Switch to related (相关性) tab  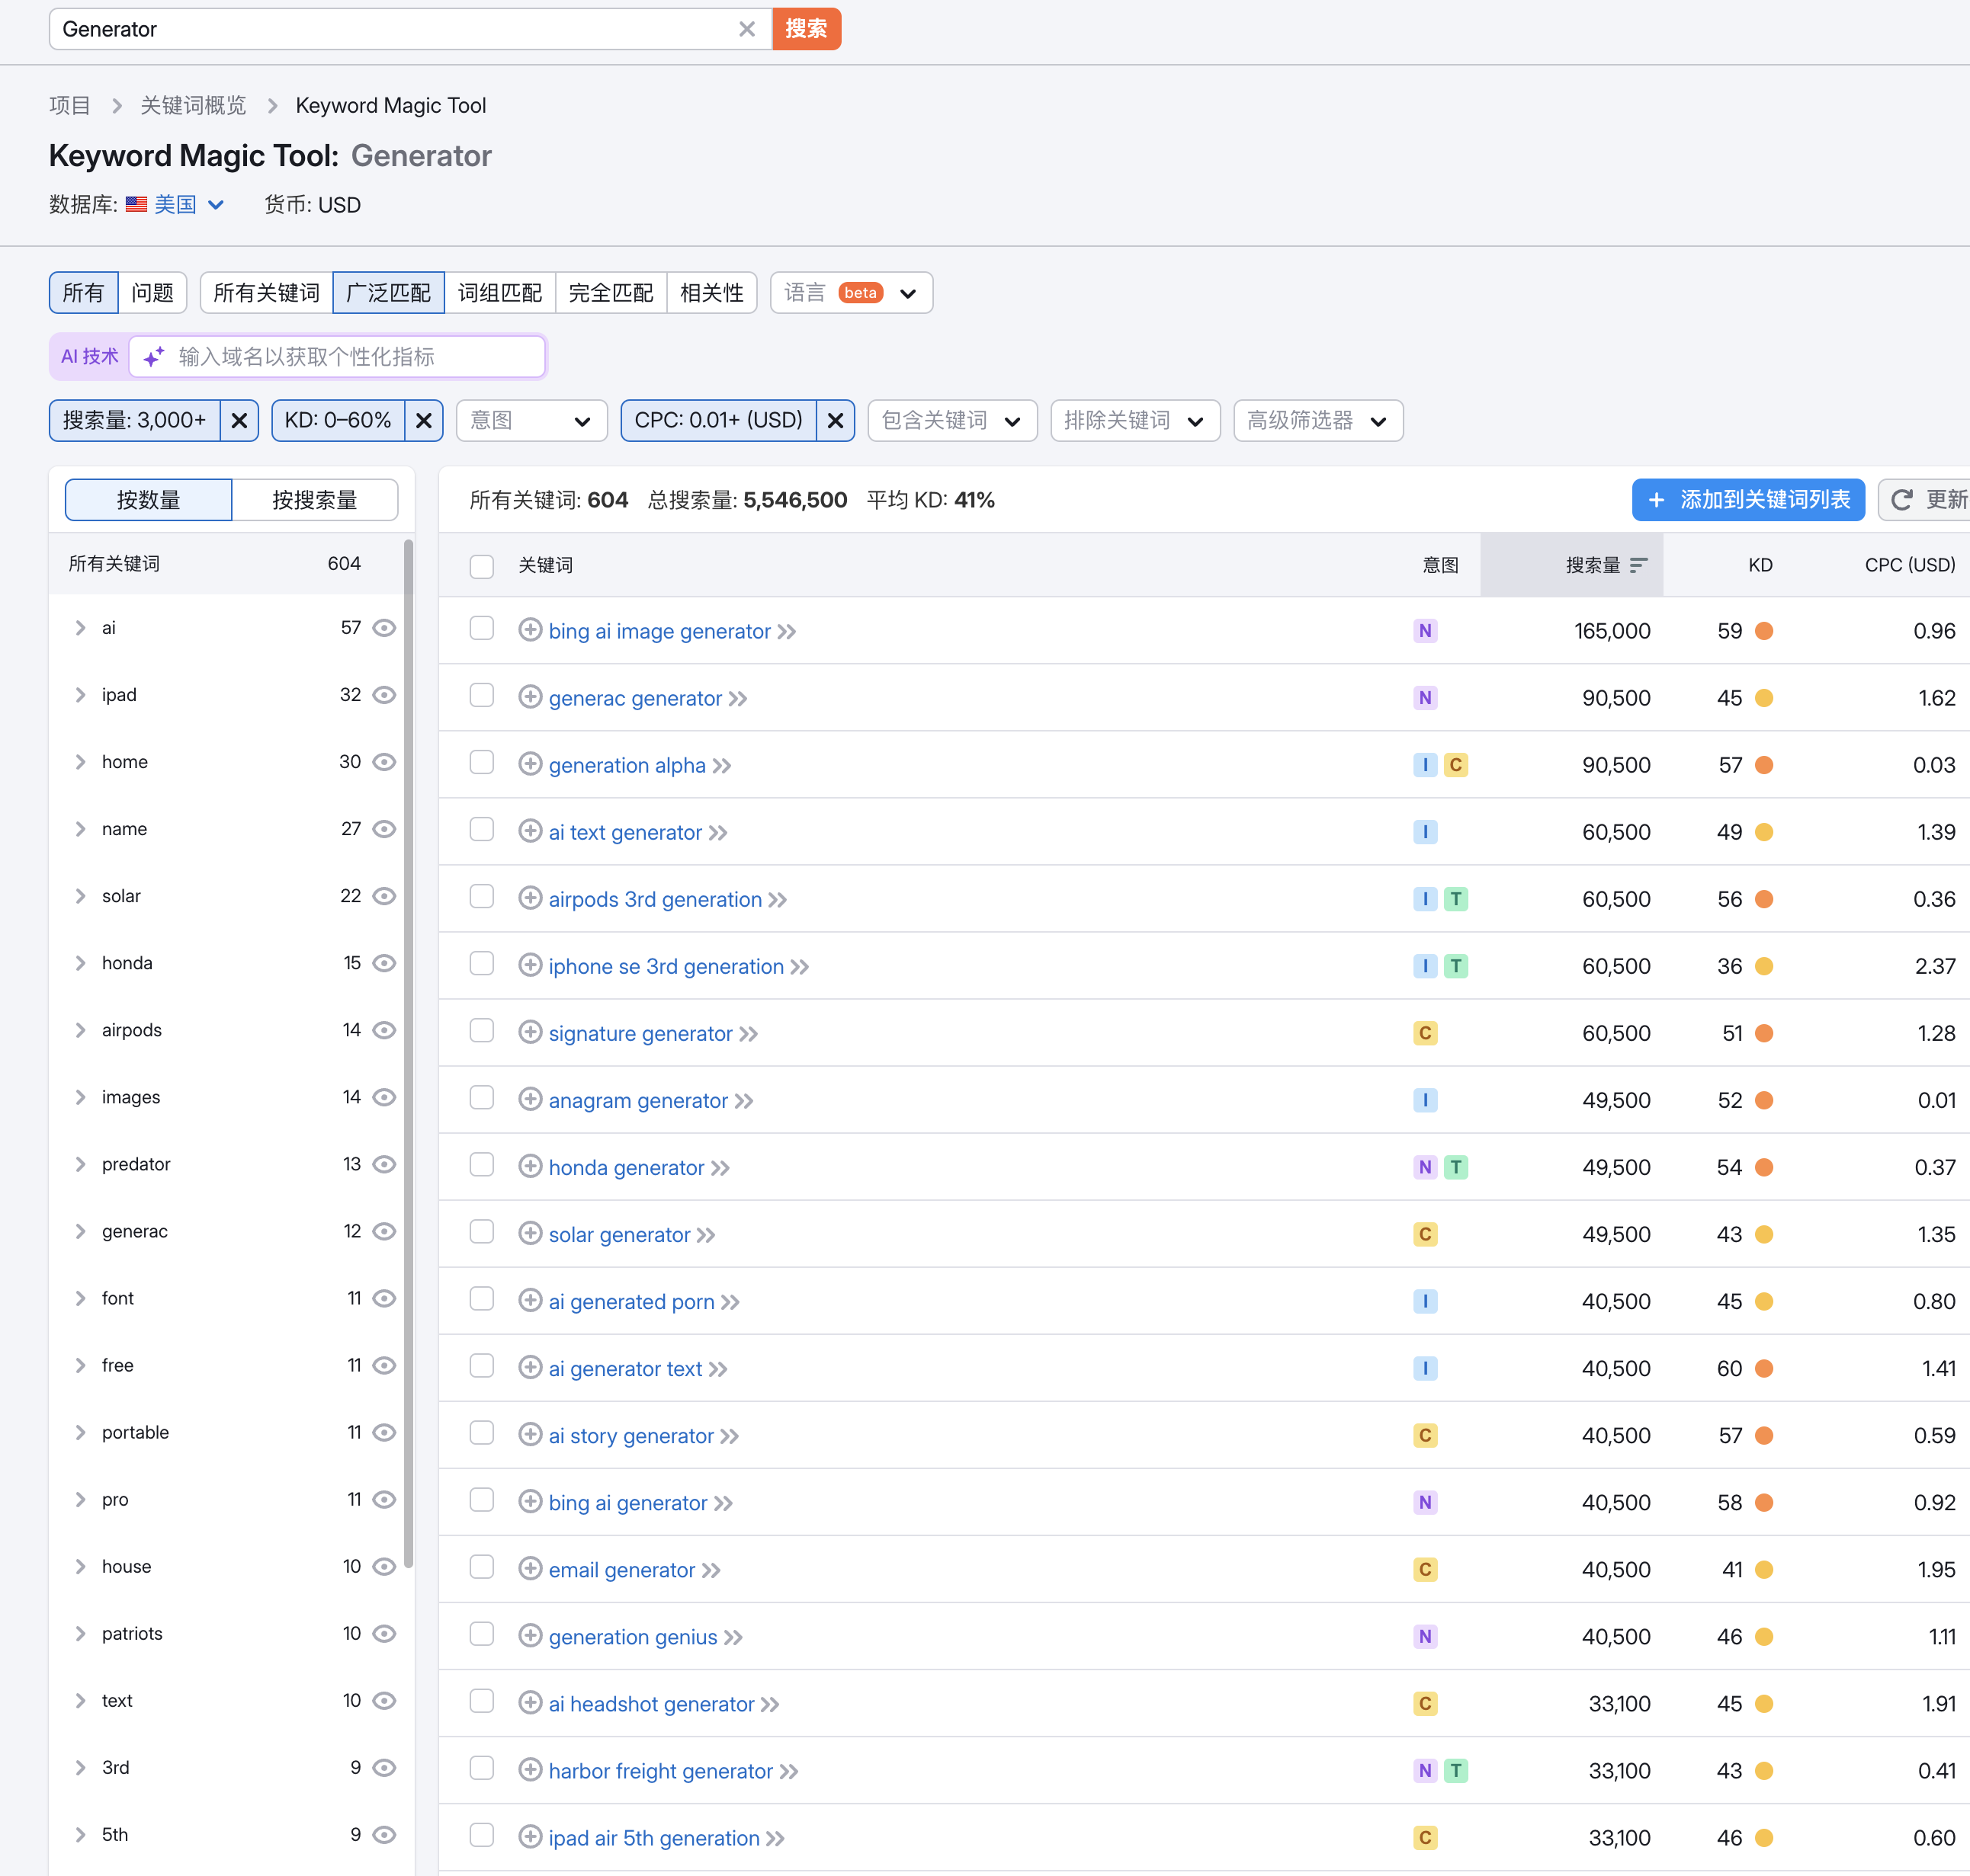[711, 293]
